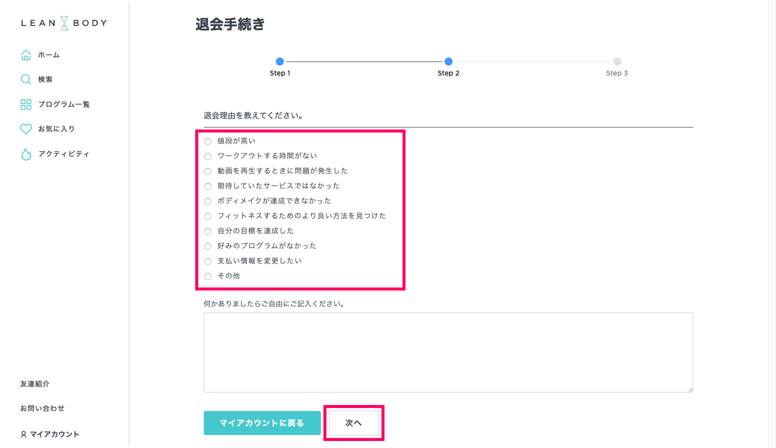Select 動画を再生するときに問題が発生した option
The width and height of the screenshot is (776, 448).
pos(208,171)
